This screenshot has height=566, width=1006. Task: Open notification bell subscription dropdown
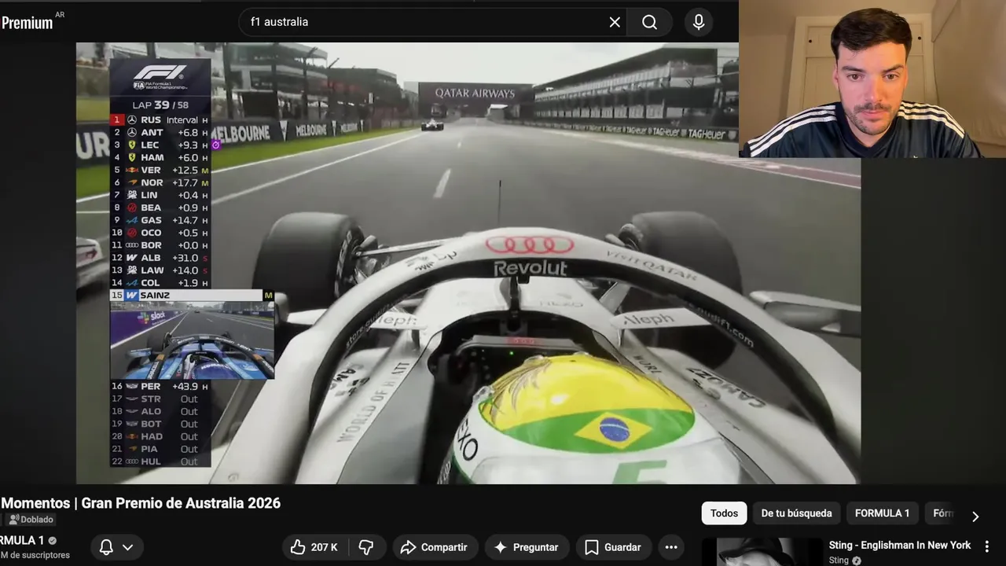(116, 547)
